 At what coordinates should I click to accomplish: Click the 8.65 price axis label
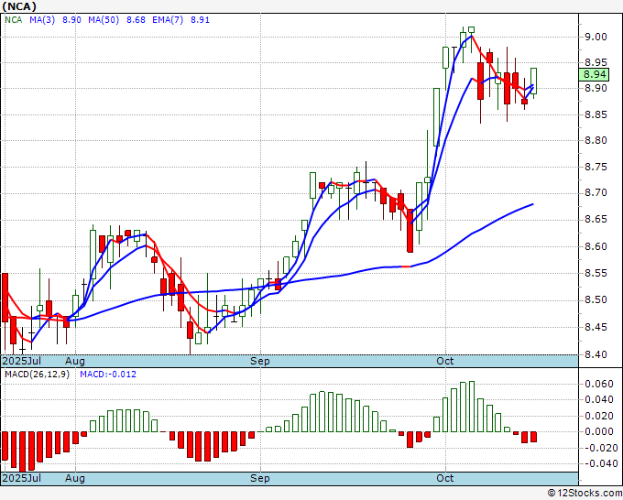coord(596,219)
